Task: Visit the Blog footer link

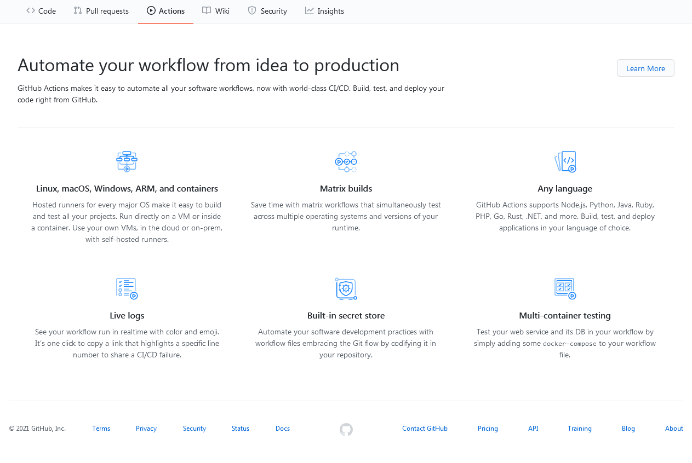Action: (x=628, y=429)
